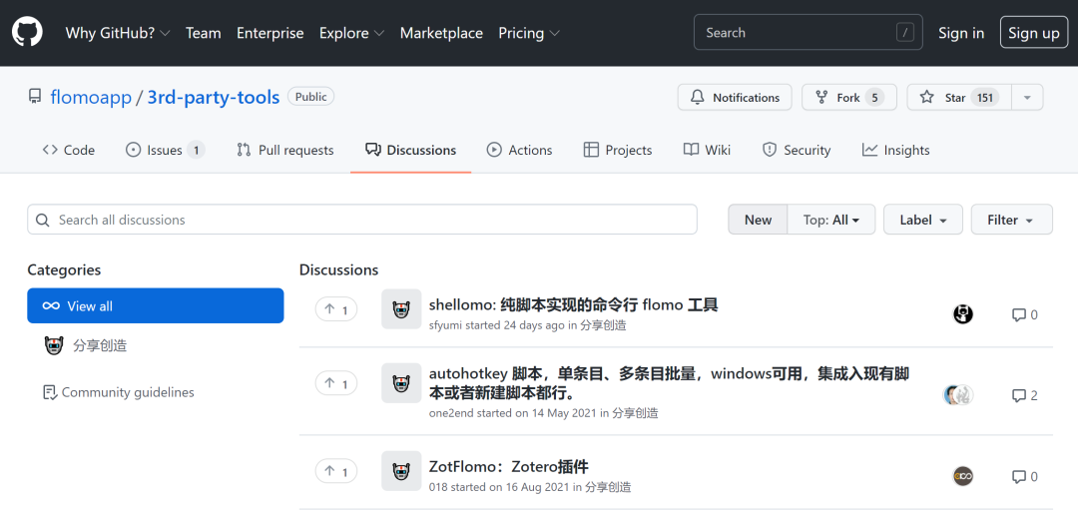
Task: Open the Insights tab
Action: [895, 150]
